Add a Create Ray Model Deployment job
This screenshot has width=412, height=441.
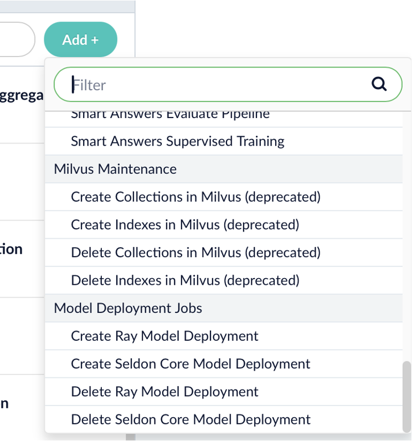(x=164, y=336)
